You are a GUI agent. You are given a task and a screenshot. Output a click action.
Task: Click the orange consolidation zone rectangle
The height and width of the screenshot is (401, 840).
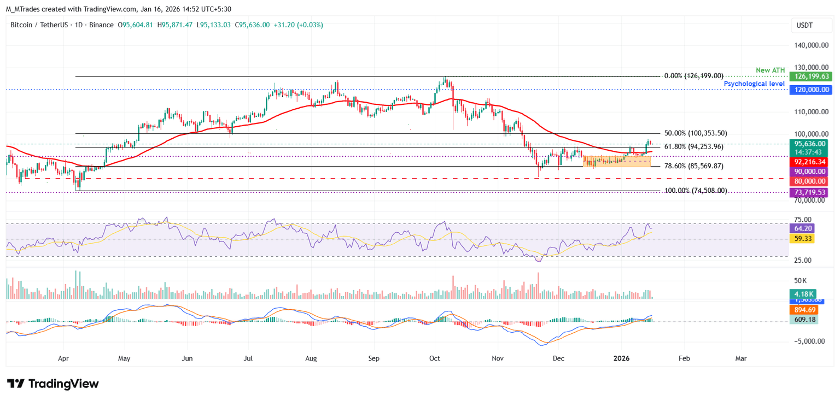click(616, 161)
